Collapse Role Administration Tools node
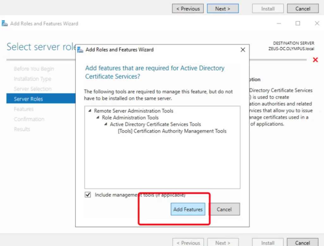 pyautogui.click(x=98, y=117)
